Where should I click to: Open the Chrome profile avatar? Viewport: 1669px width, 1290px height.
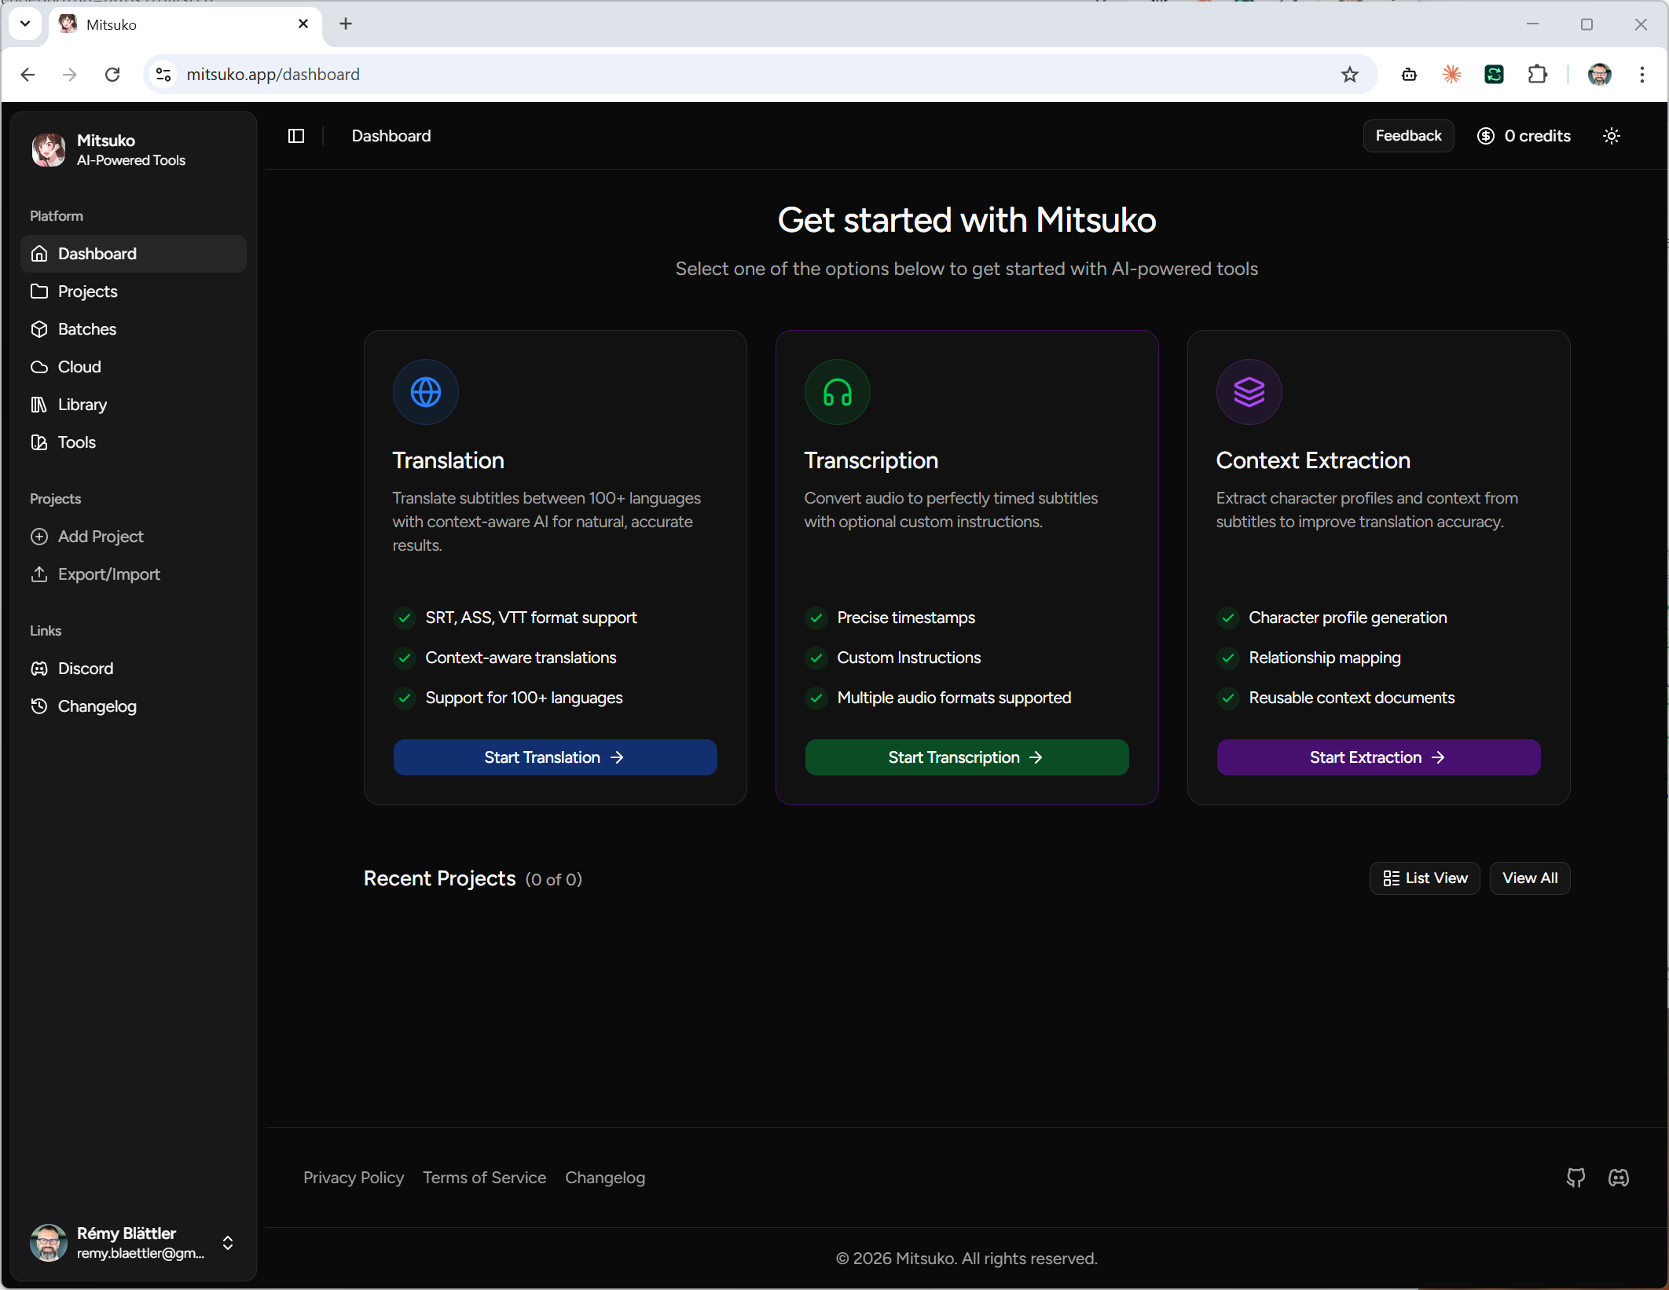tap(1600, 75)
